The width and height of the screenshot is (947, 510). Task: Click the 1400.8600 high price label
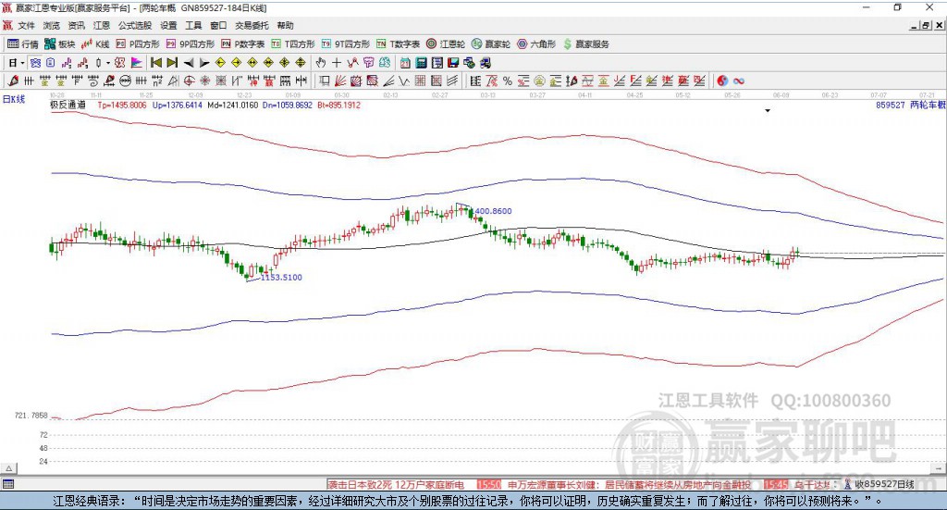pos(492,211)
